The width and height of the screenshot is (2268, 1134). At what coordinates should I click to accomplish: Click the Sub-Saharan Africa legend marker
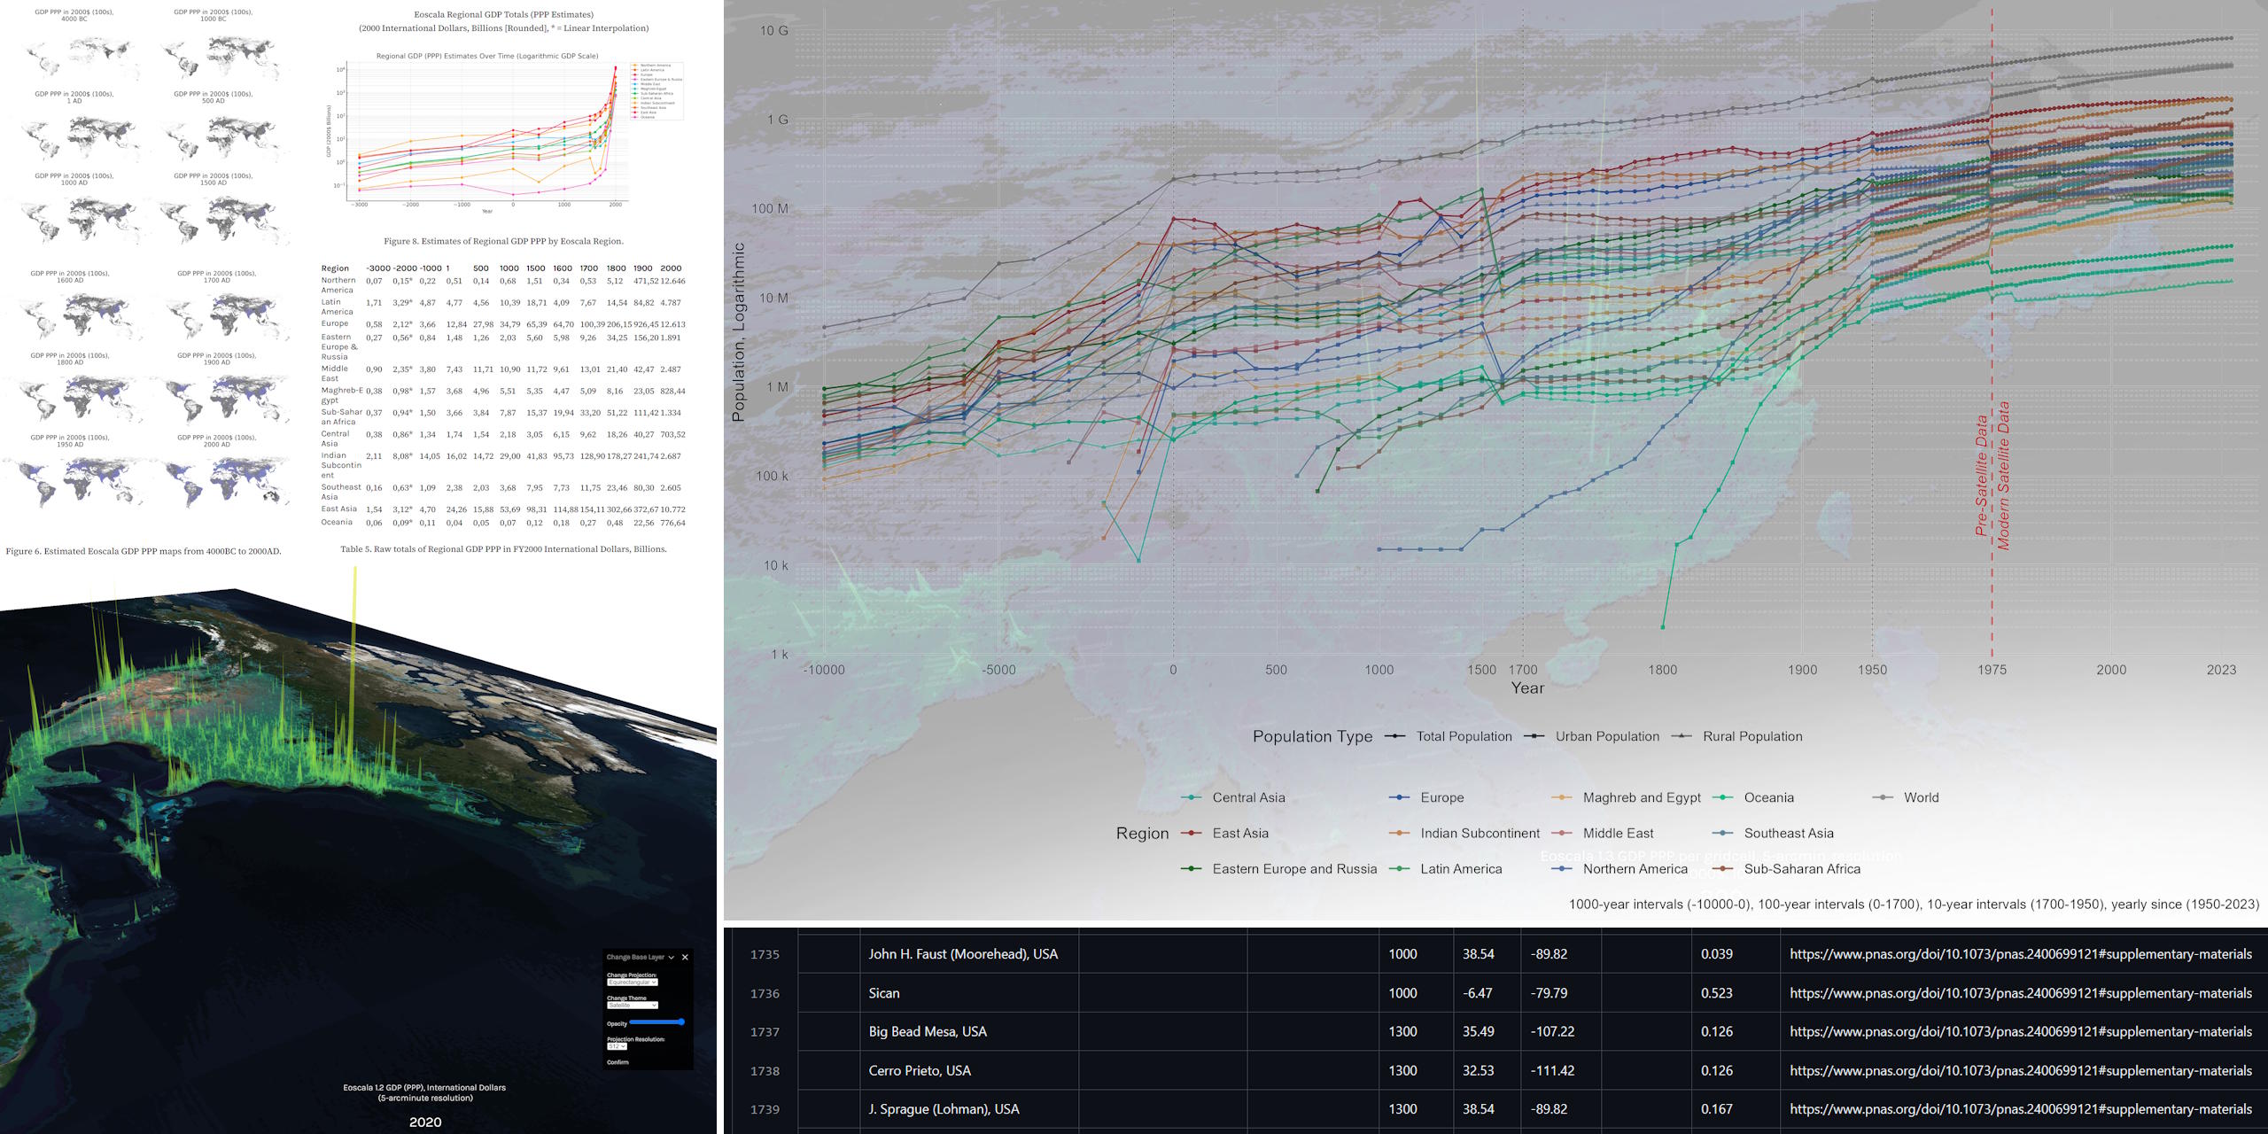click(1723, 869)
